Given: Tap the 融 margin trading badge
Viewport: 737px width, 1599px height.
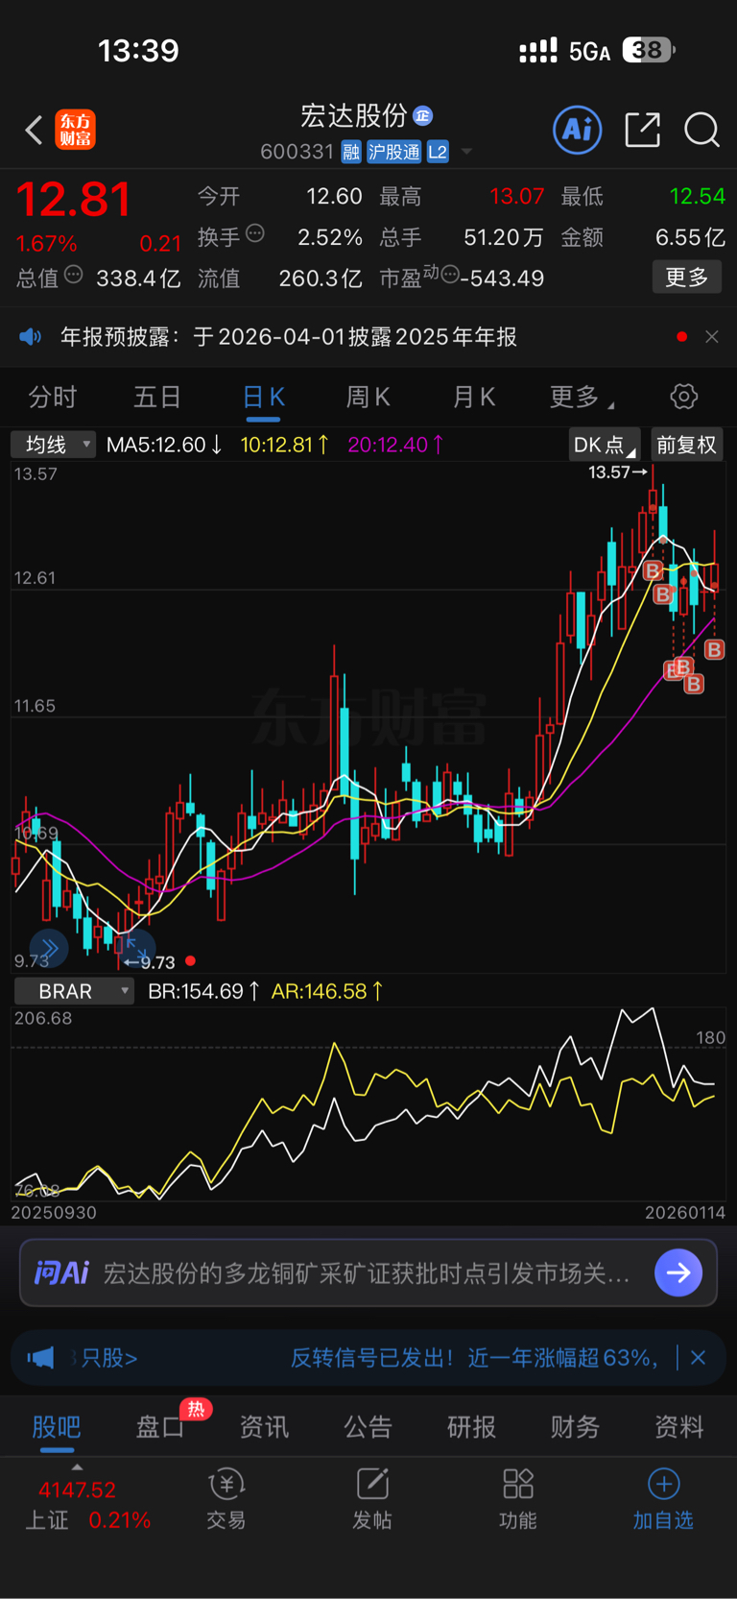Looking at the screenshot, I should tap(351, 152).
